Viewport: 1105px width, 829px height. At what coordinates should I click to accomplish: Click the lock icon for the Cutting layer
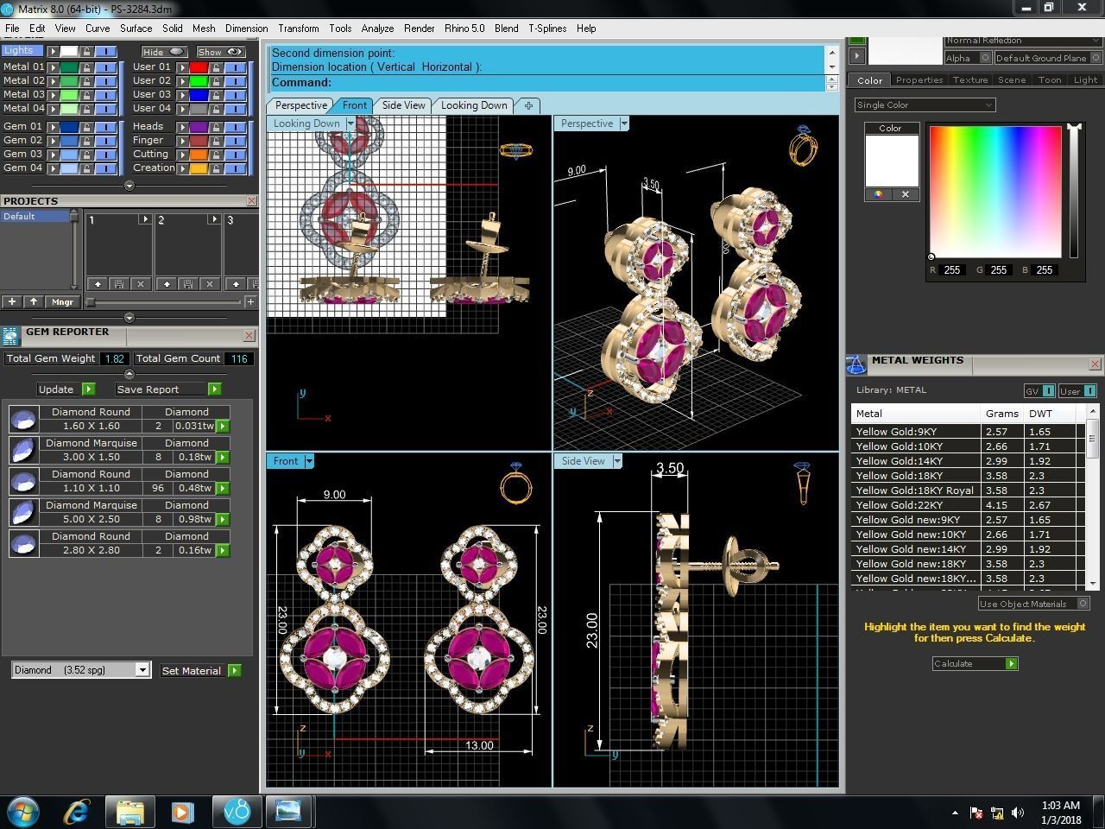pyautogui.click(x=216, y=155)
